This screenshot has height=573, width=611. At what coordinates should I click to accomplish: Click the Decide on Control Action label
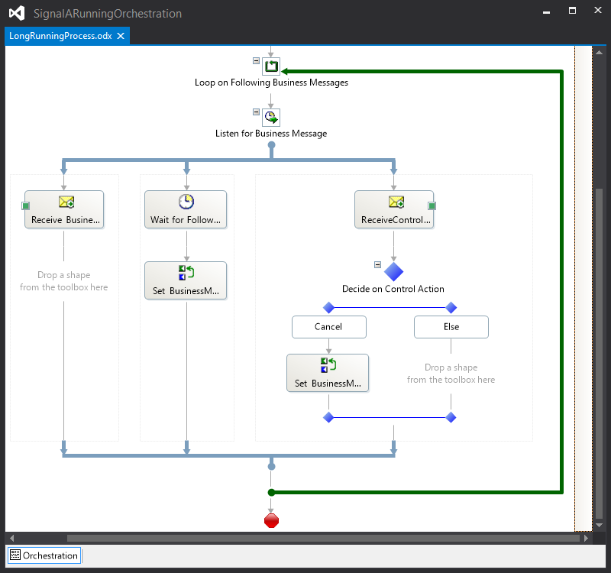[393, 289]
